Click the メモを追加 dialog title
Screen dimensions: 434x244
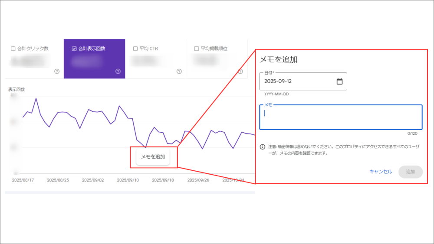click(279, 59)
